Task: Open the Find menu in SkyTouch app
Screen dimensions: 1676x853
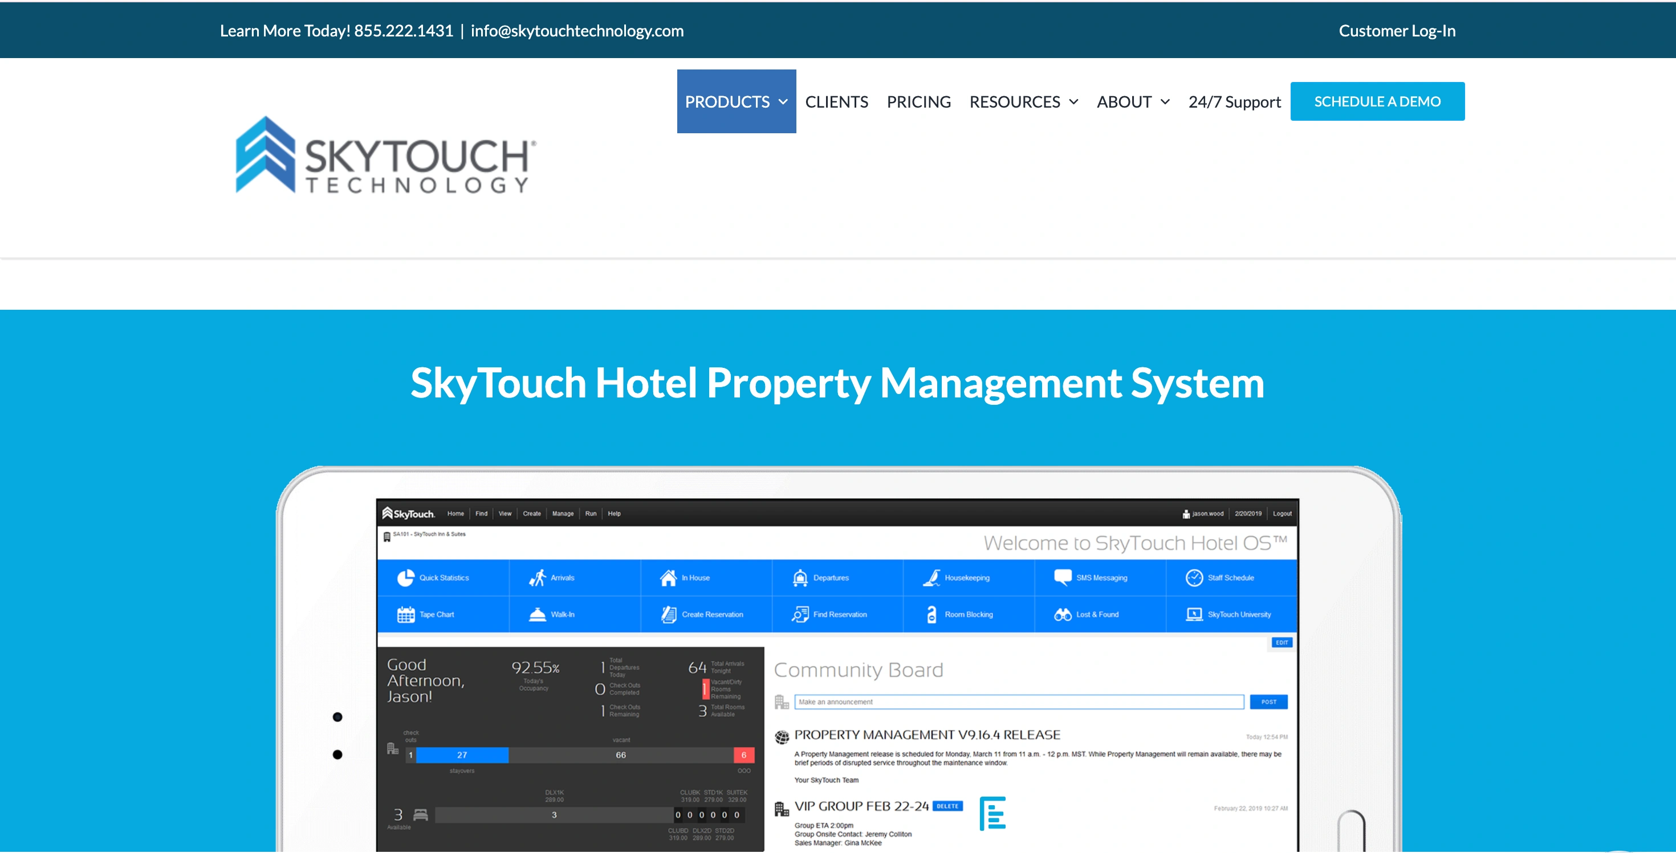Action: [x=481, y=513]
